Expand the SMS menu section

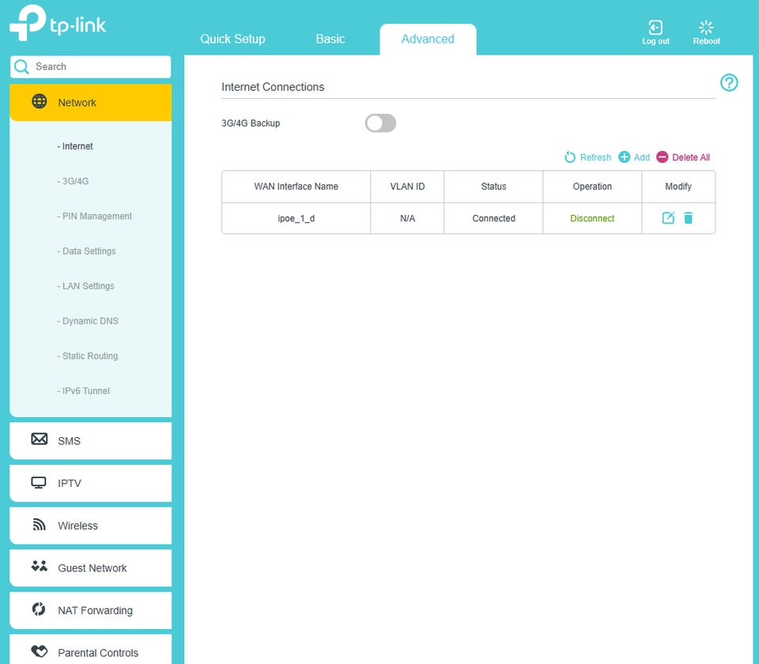90,440
